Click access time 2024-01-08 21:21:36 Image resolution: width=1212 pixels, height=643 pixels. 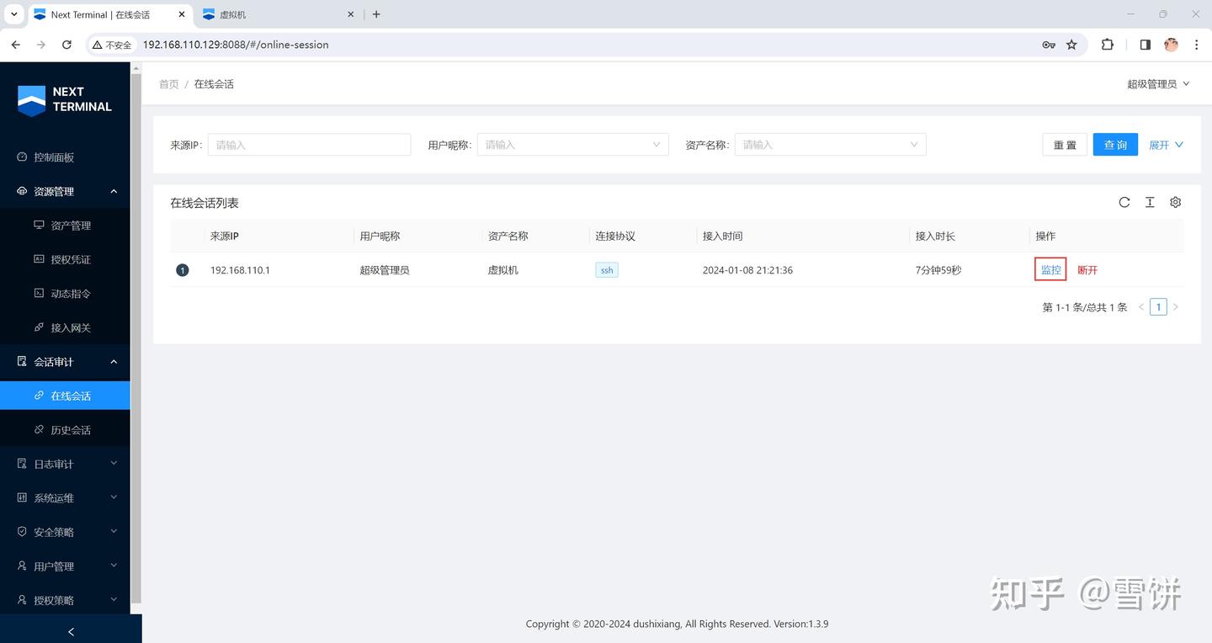pos(747,270)
